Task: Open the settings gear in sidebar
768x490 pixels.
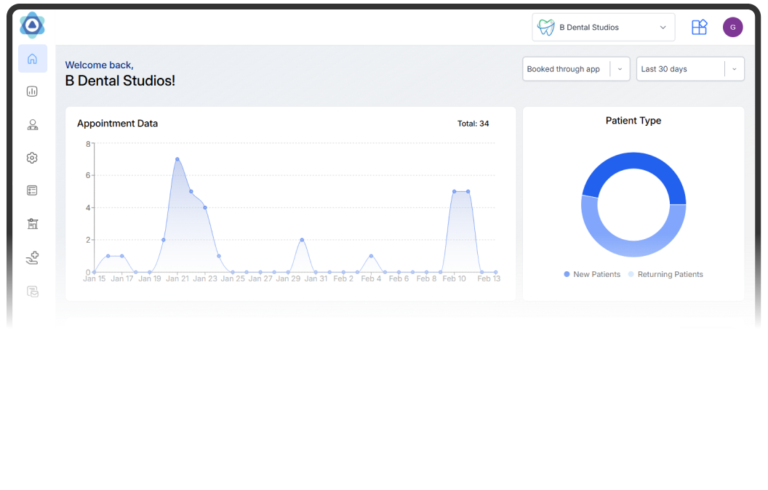Action: coord(32,158)
